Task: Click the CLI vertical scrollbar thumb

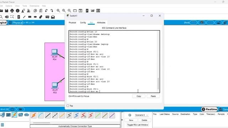Action: tap(158, 84)
